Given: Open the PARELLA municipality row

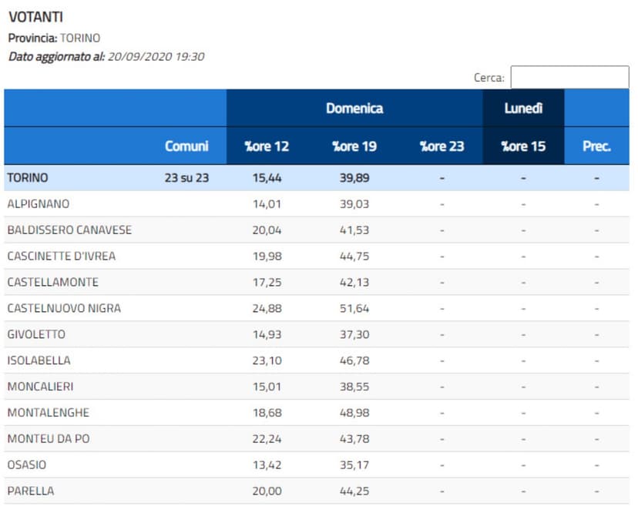Looking at the screenshot, I should pyautogui.click(x=30, y=491).
